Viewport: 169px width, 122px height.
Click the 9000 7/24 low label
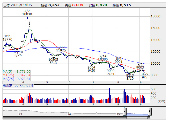111,72
